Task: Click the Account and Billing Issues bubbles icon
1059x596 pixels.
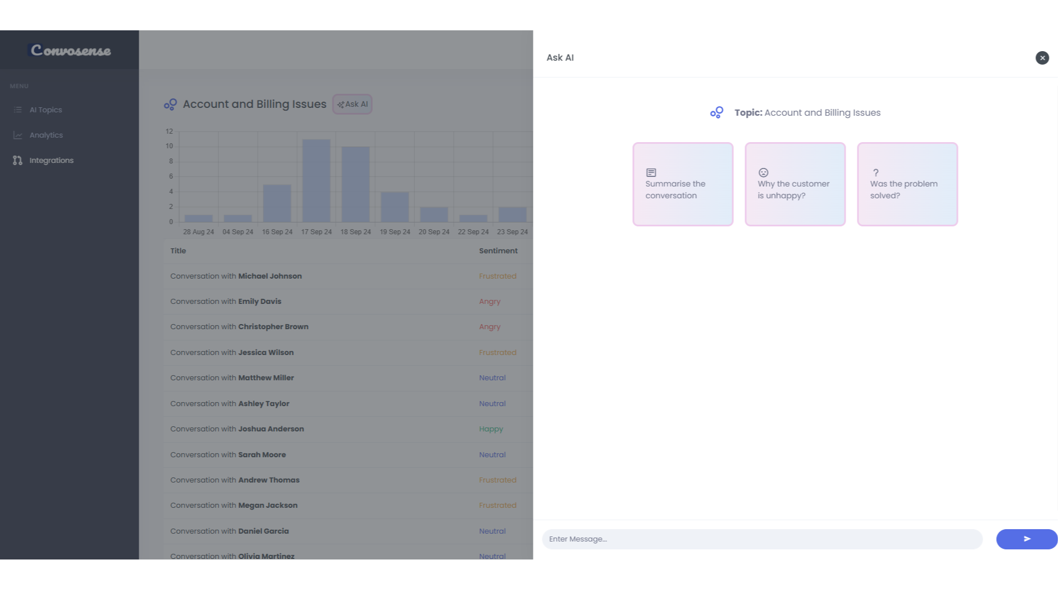Action: coord(170,104)
